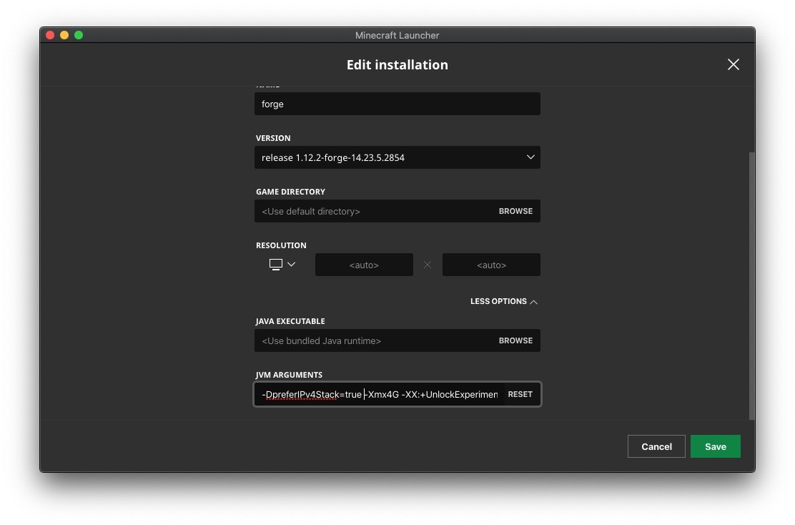Viewport: 795px width, 525px height.
Task: Save the installation changes
Action: point(716,446)
